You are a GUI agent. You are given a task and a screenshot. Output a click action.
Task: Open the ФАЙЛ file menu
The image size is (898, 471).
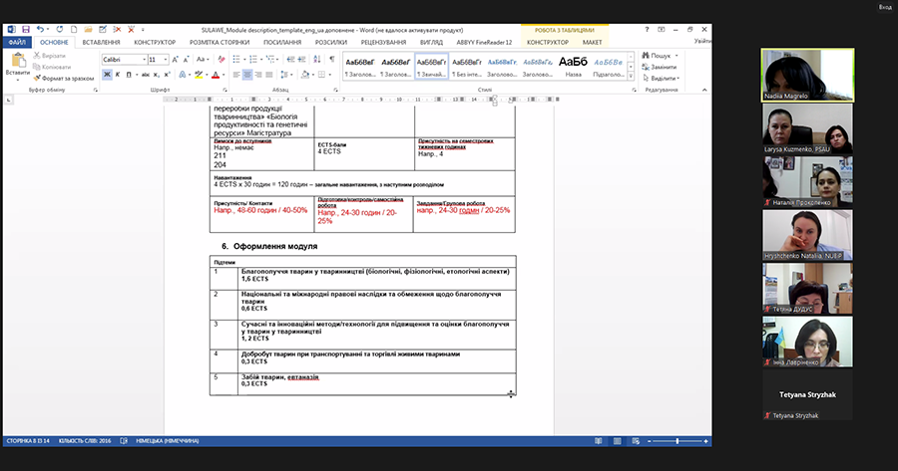[17, 42]
